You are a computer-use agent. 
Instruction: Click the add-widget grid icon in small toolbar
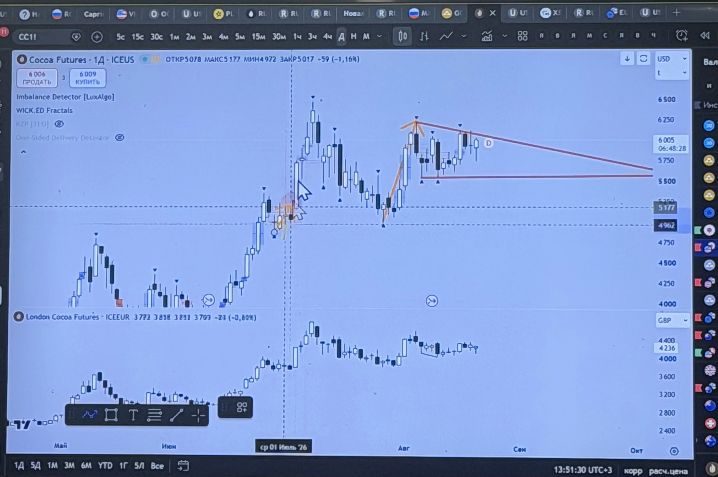pos(242,407)
